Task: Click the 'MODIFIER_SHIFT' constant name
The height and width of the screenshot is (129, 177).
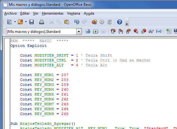Action: point(52,55)
